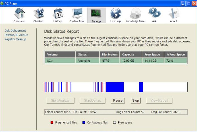Click the blue Contiguous files swatch
Image resolution: width=197 pixels, height=132 pixels.
(x=84, y=122)
